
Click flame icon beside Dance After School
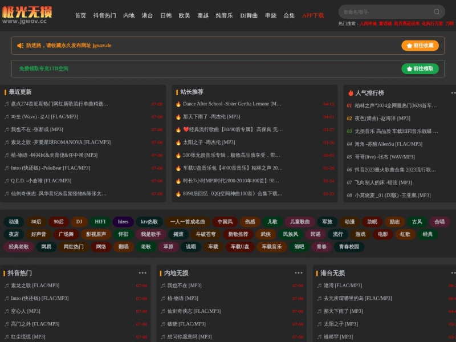[178, 104]
